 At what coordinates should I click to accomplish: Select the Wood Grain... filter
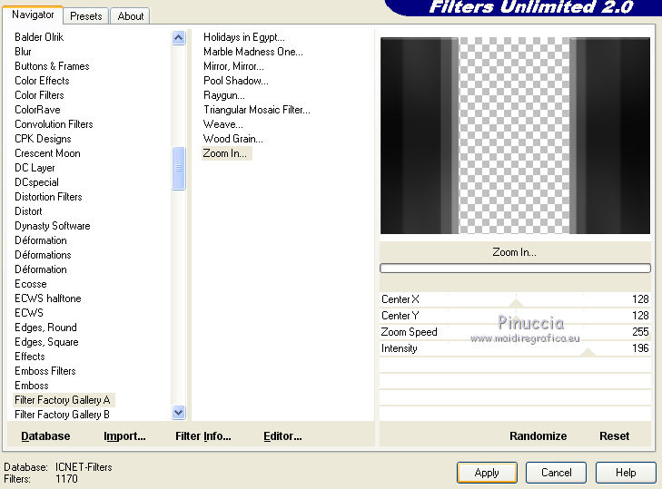pos(232,139)
